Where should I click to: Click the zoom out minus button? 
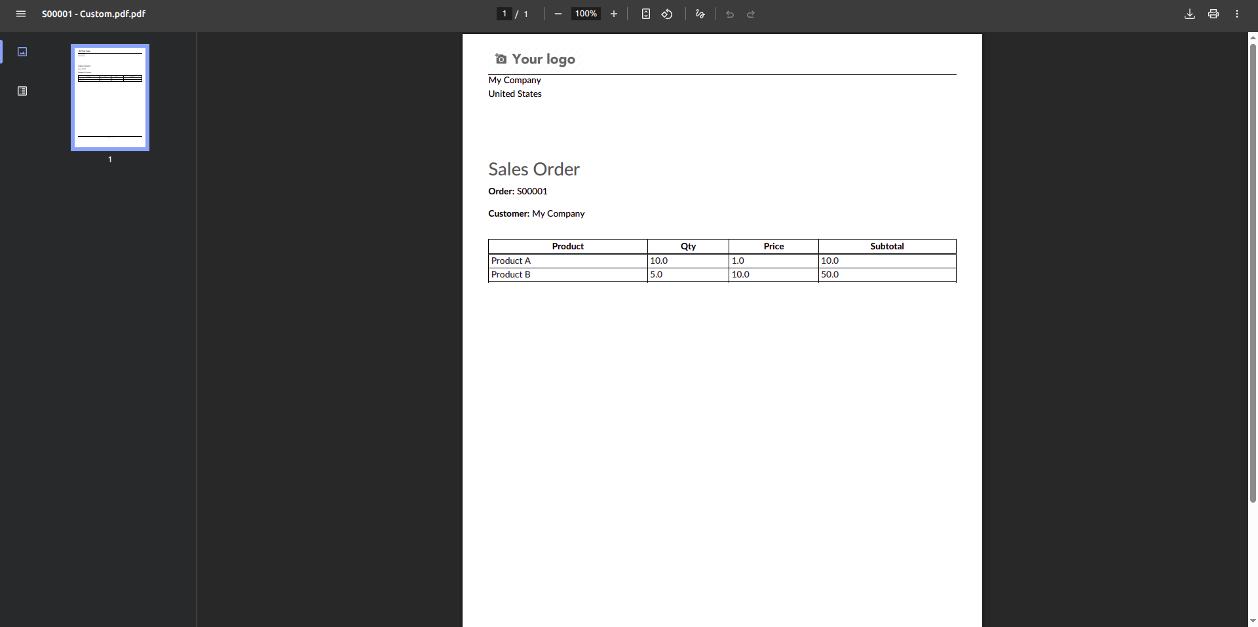(558, 14)
